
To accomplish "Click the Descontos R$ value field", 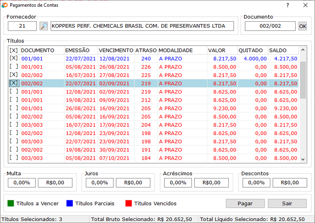I will point(290,183).
